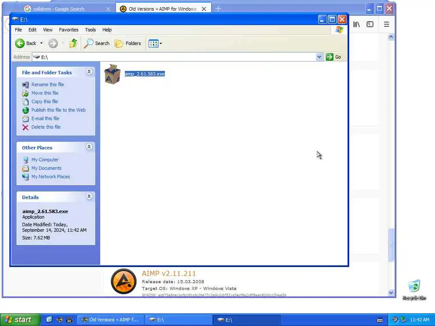Open the Favorites menu
435x326 pixels.
[x=68, y=30]
